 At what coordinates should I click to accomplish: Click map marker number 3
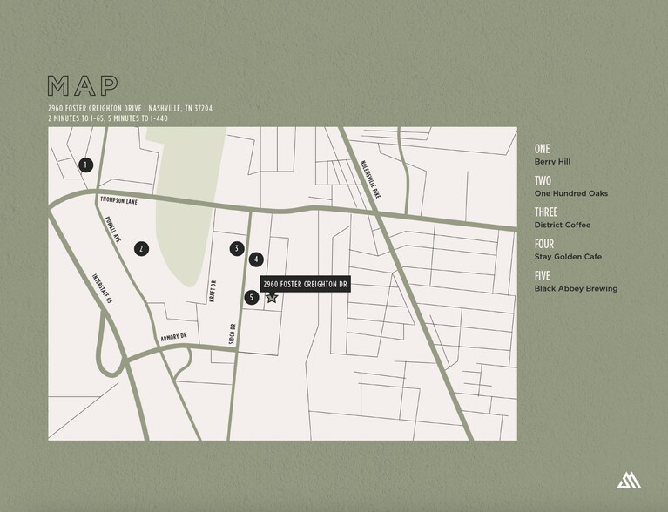pyautogui.click(x=237, y=248)
